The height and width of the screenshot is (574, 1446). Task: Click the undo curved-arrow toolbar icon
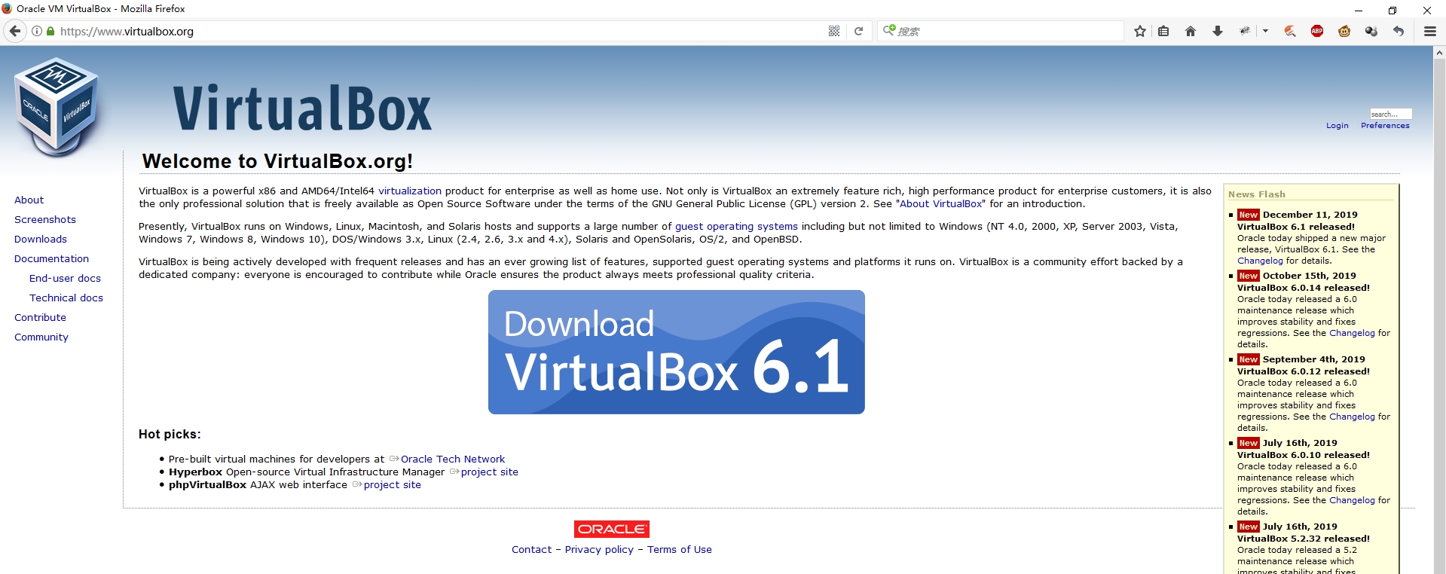tap(1399, 31)
